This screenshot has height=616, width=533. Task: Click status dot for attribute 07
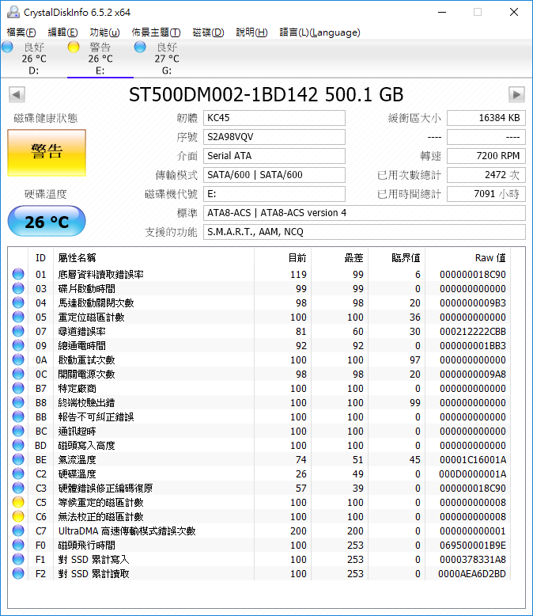pyautogui.click(x=18, y=331)
